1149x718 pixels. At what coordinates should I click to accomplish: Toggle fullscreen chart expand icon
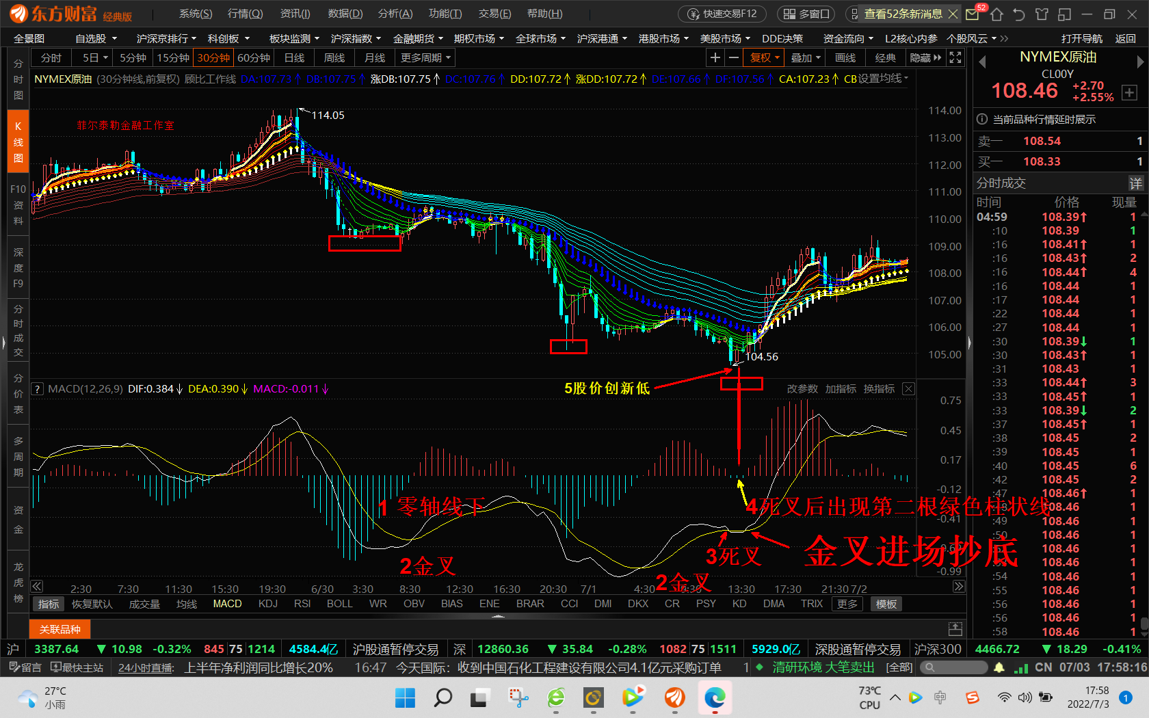pyautogui.click(x=955, y=58)
